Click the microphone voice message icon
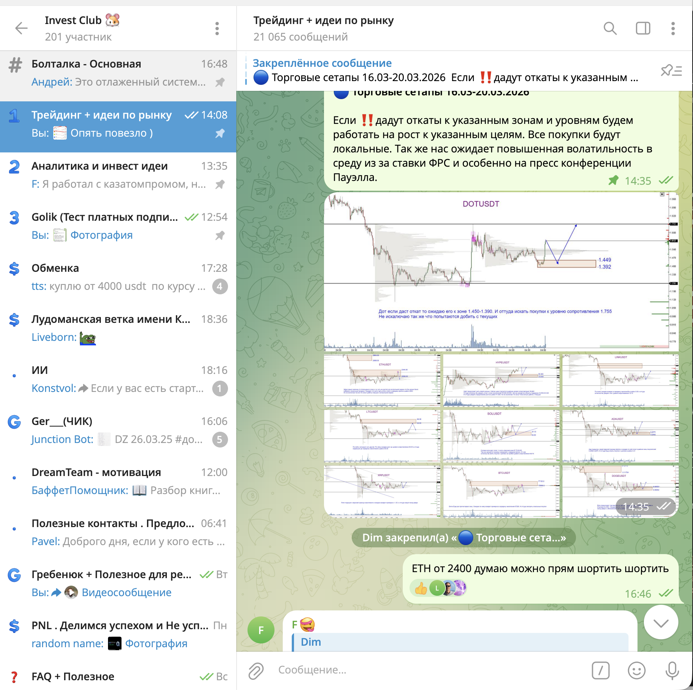The width and height of the screenshot is (693, 690). click(x=672, y=670)
